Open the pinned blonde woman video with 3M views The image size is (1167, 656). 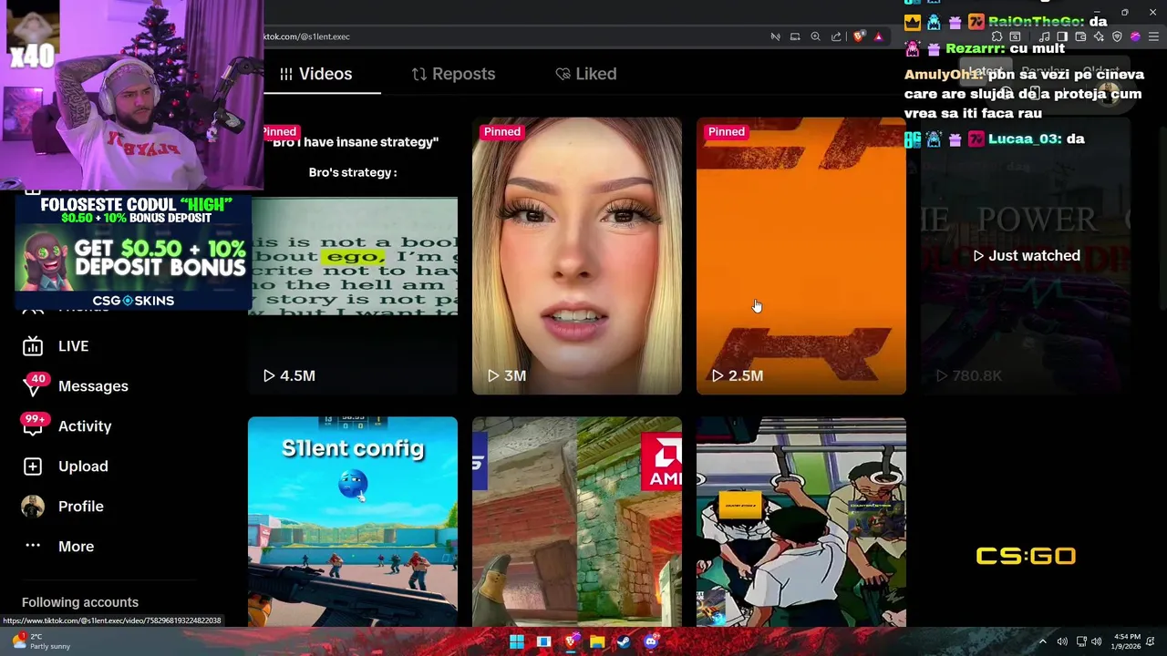tap(577, 256)
